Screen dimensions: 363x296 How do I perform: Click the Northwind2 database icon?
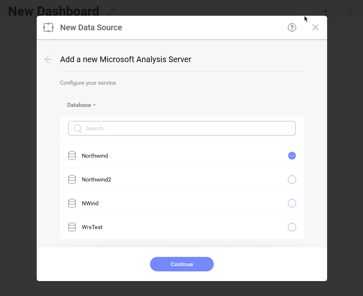[72, 179]
